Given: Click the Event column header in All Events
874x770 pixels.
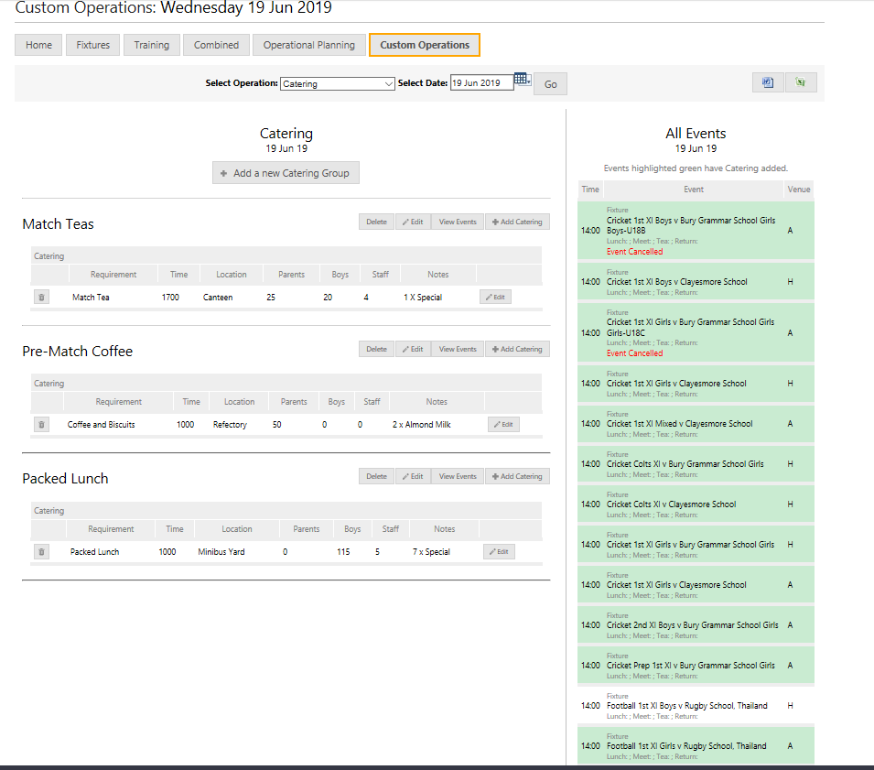Looking at the screenshot, I should [694, 190].
